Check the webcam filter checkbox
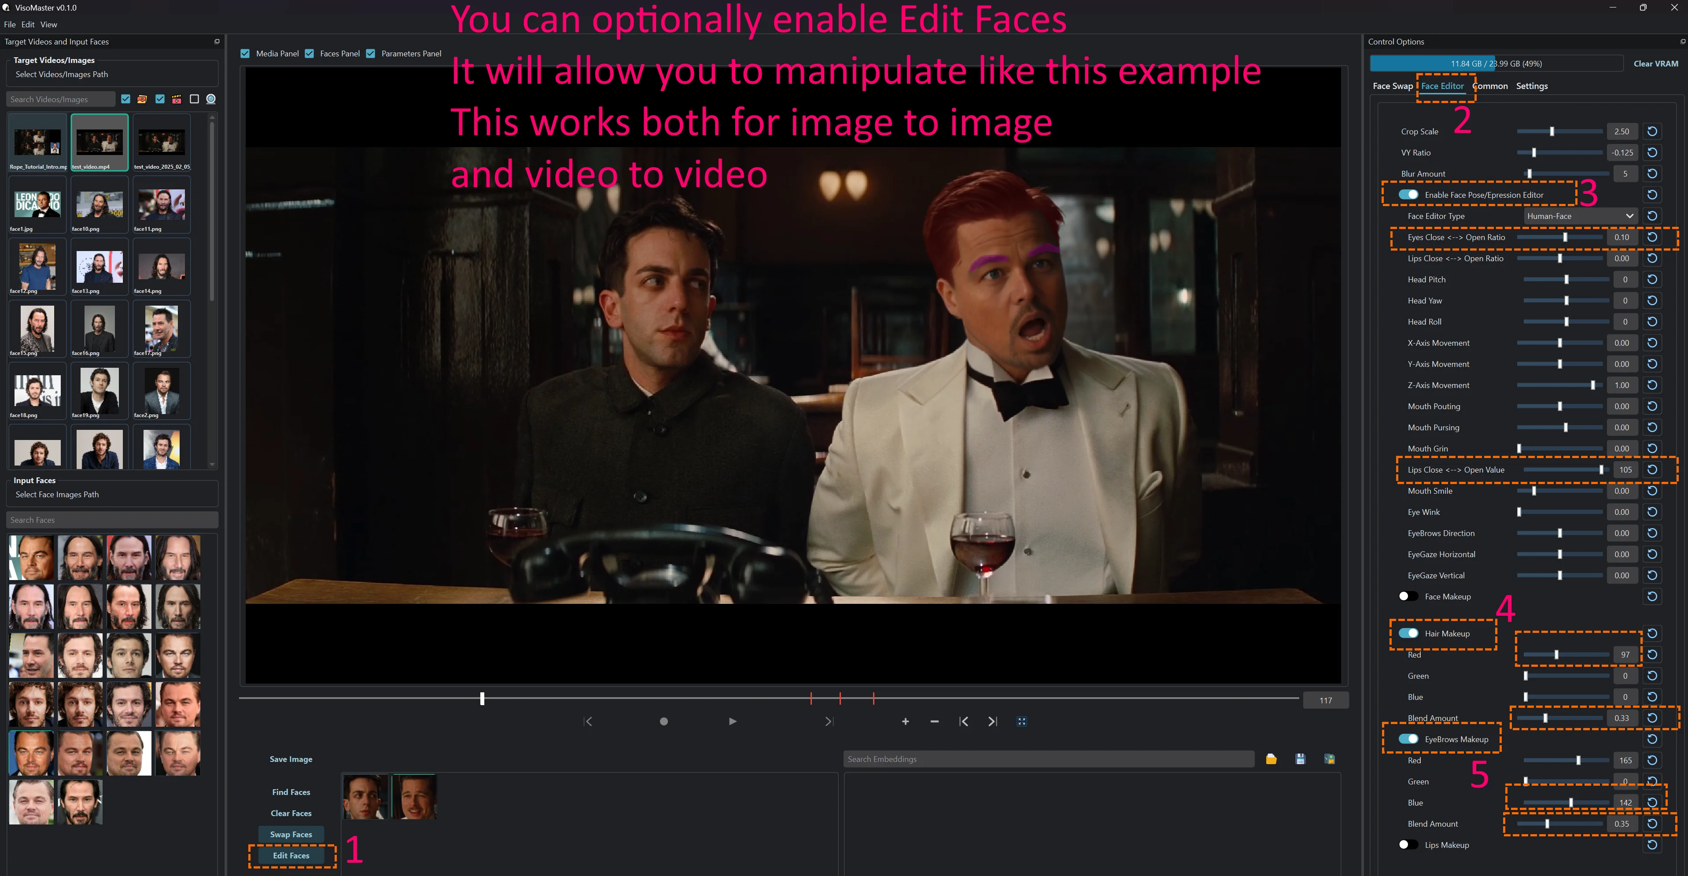1688x876 pixels. pyautogui.click(x=194, y=99)
